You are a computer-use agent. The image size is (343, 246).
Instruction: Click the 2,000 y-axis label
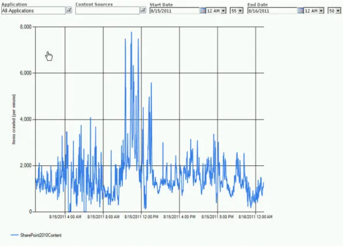(26, 165)
